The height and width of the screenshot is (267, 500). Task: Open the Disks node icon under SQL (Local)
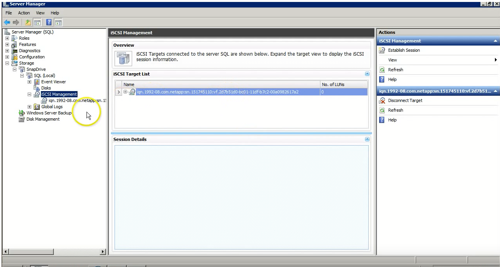[x=37, y=88]
